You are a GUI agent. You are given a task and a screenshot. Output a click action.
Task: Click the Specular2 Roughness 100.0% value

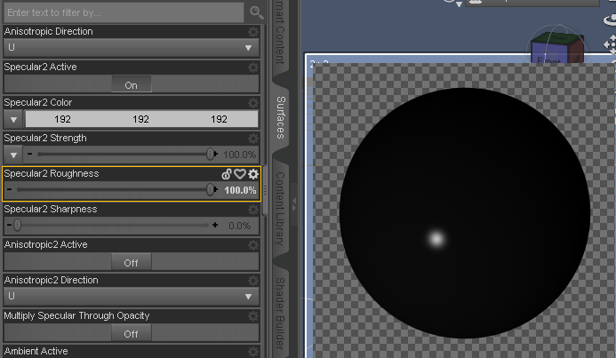tap(240, 190)
